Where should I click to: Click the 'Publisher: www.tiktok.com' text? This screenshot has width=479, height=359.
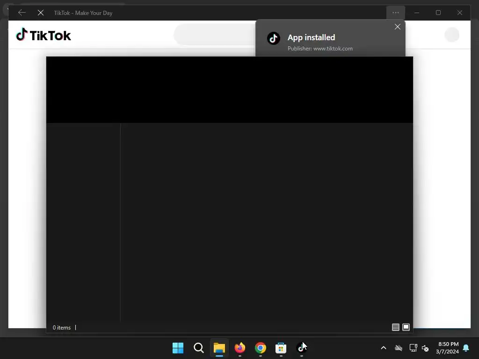pos(320,49)
